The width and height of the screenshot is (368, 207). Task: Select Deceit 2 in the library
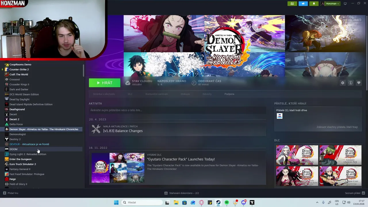[x=14, y=119]
